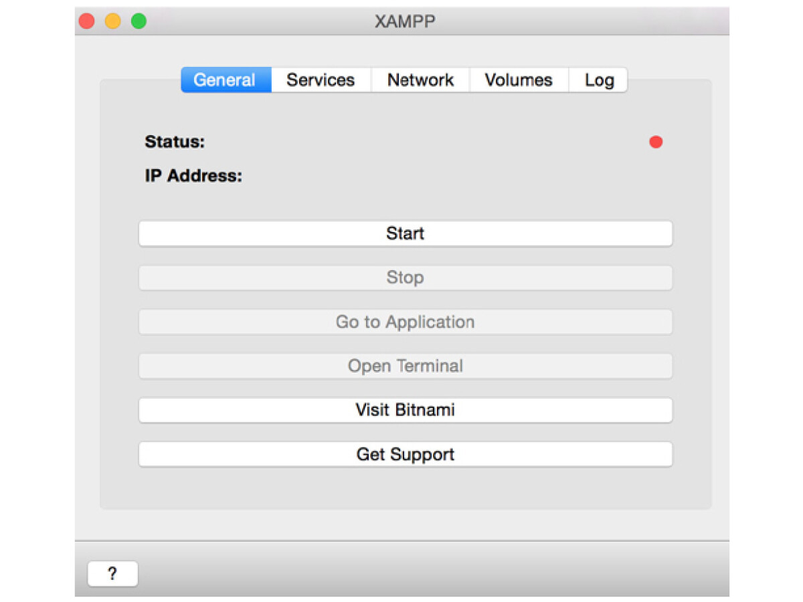Click the Status label
The width and height of the screenshot is (803, 602).
pyautogui.click(x=175, y=142)
